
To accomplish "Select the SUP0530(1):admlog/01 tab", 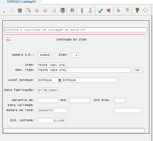I will 21,2.
